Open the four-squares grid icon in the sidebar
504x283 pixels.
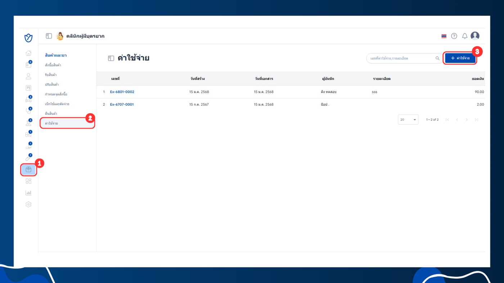coord(28,181)
